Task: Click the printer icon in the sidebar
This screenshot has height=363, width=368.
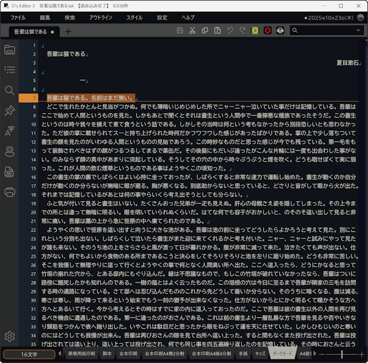Action: [9, 192]
